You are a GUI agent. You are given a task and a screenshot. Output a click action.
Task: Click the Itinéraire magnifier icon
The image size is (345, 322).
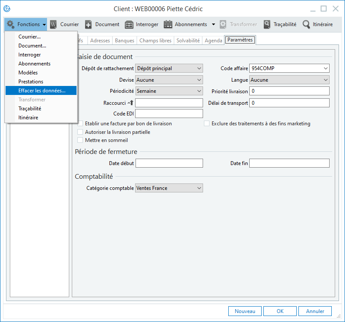[x=306, y=24]
